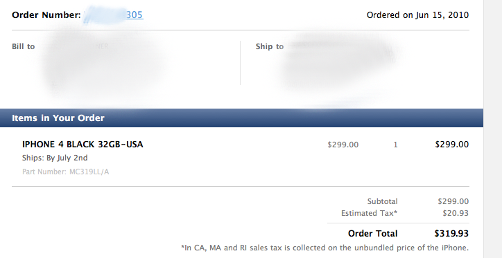502x258 pixels.
Task: Click the Items in Your Order header
Action: pyautogui.click(x=58, y=118)
